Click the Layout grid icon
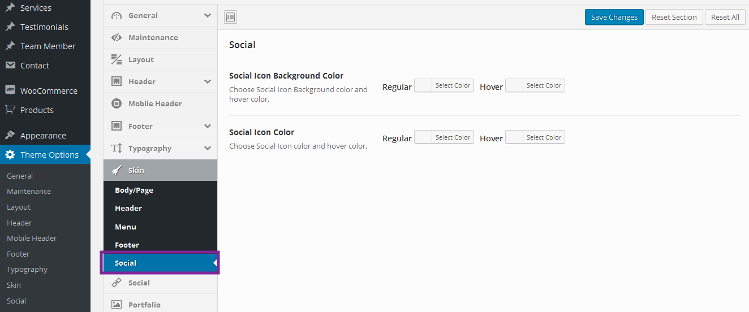This screenshot has height=312, width=749. (117, 59)
